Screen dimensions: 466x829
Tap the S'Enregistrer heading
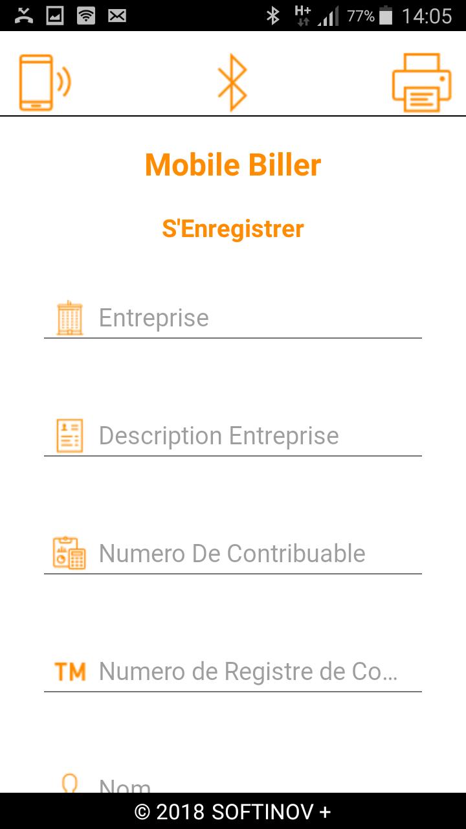pyautogui.click(x=233, y=229)
